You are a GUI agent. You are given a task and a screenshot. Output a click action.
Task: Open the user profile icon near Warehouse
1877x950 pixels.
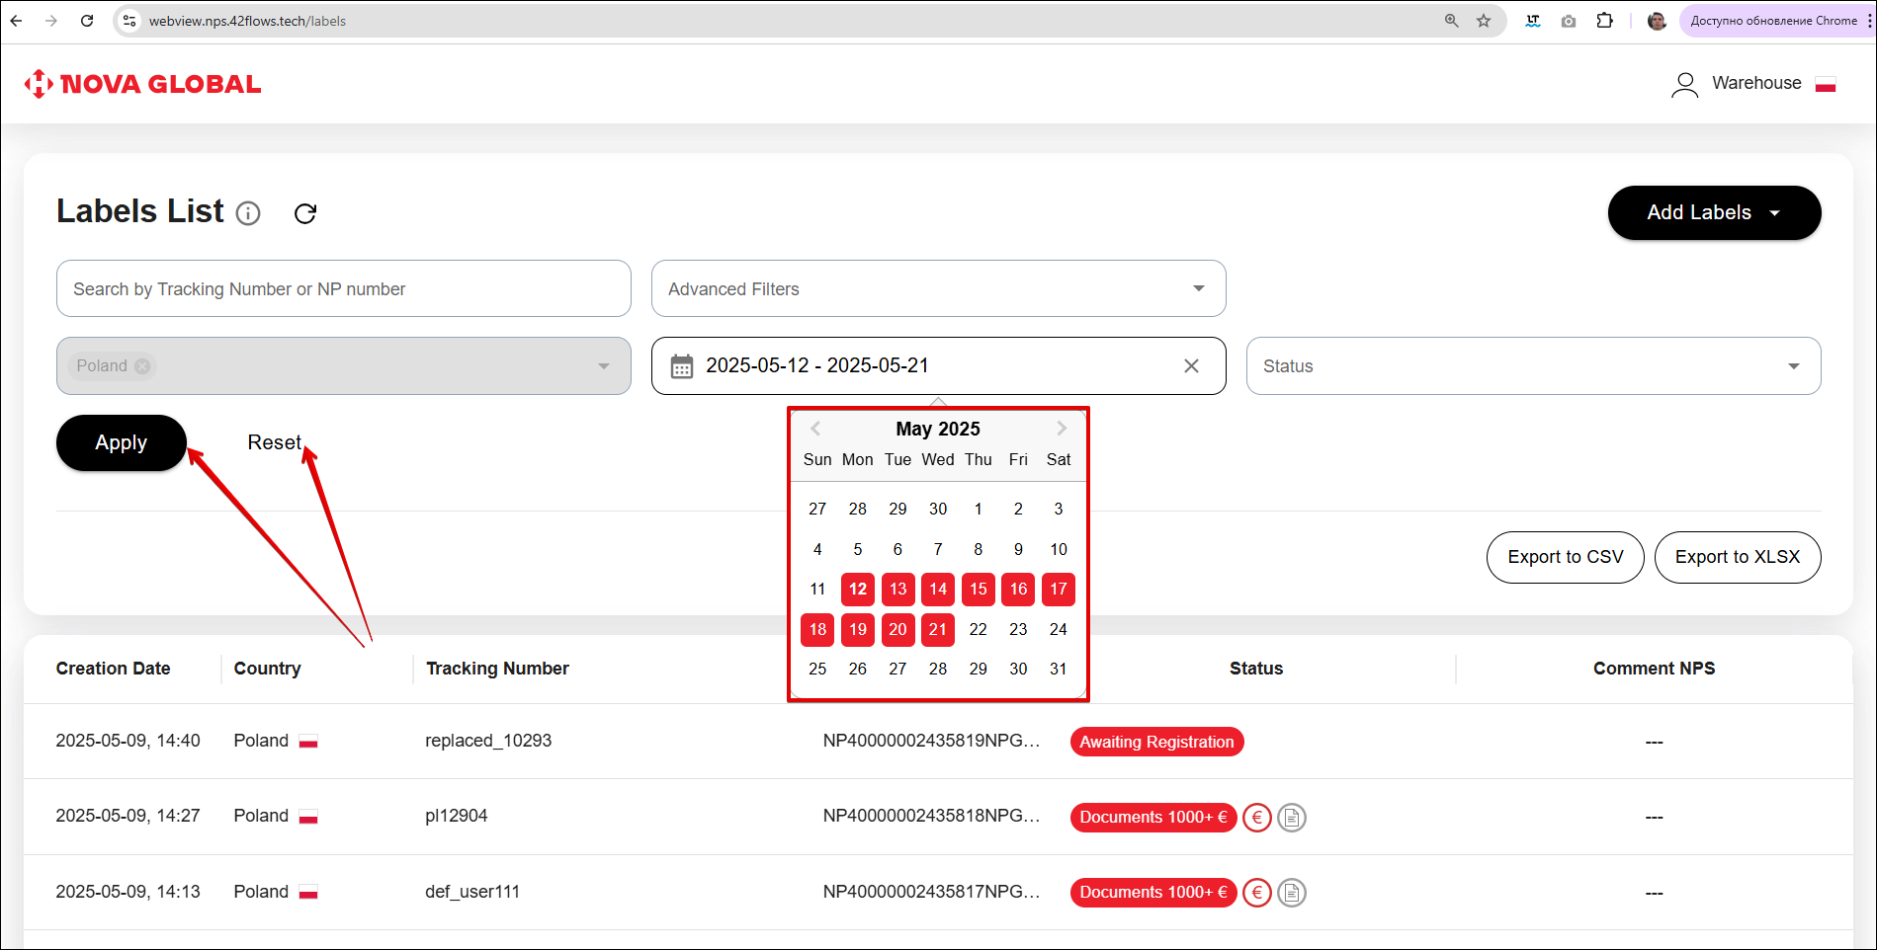tap(1684, 85)
